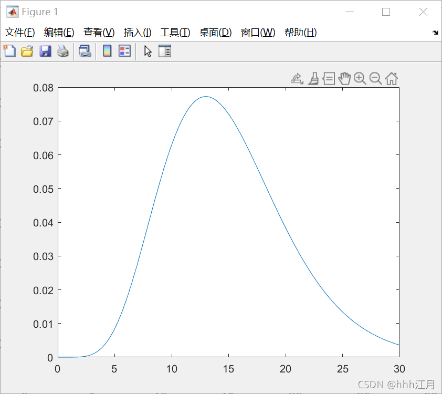
Task: Insert a legend from the toolbar
Action: tap(124, 51)
